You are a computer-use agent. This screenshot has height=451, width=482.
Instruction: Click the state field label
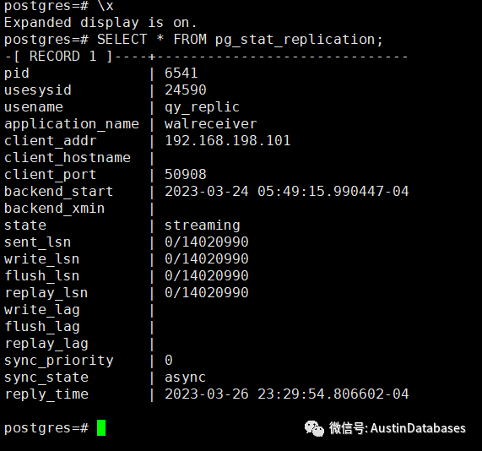click(x=25, y=225)
